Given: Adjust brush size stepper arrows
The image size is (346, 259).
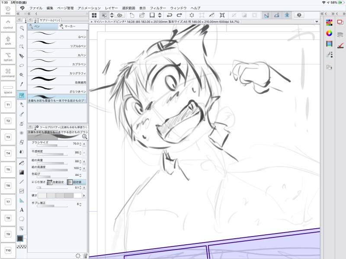Looking at the screenshot, I should (x=80, y=144).
